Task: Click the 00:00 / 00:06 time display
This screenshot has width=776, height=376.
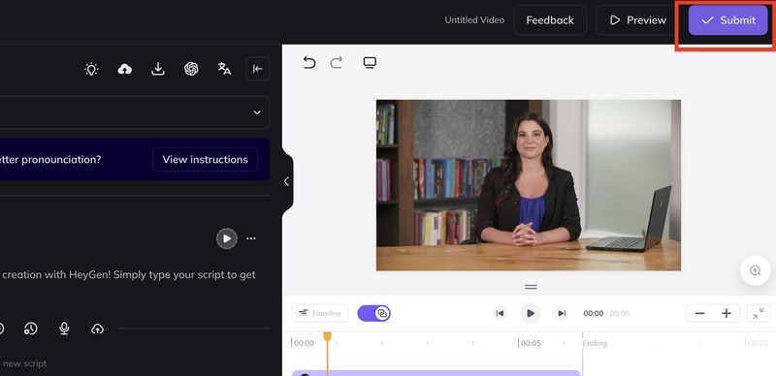Action: click(x=606, y=313)
